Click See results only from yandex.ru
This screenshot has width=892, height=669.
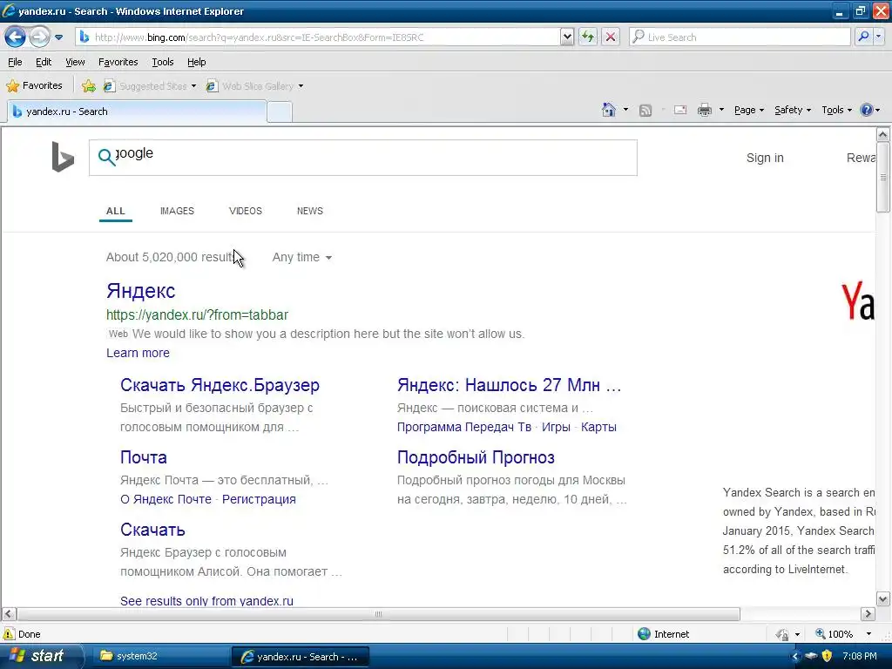coord(206,601)
